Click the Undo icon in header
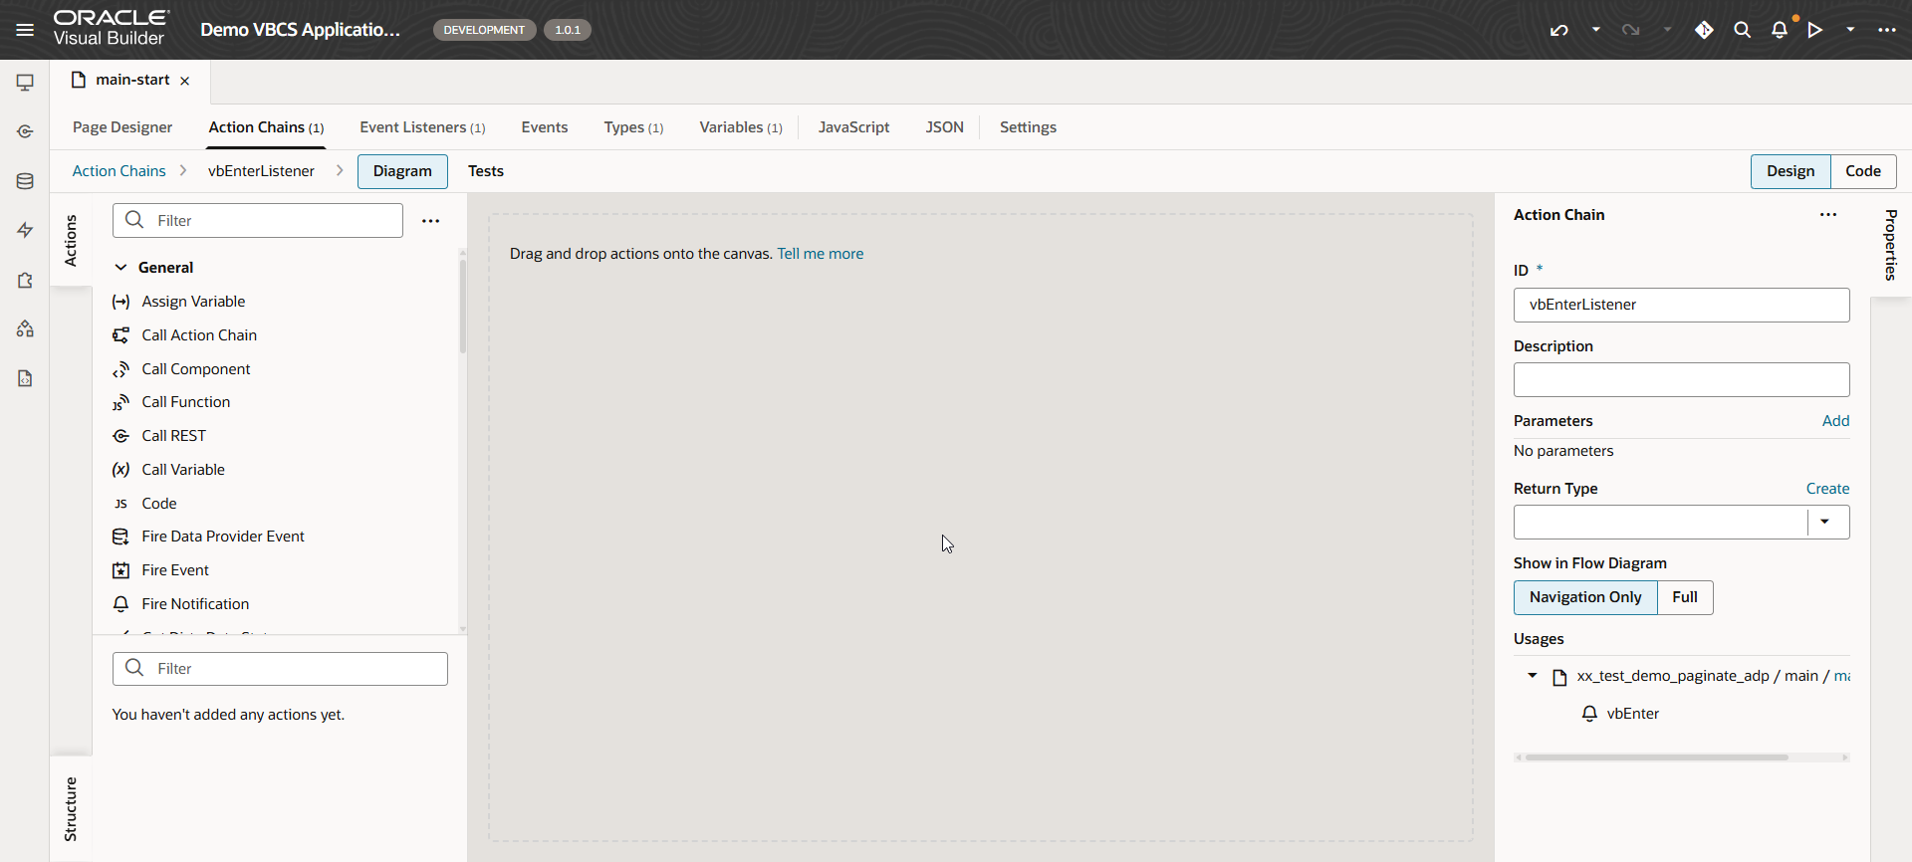The width and height of the screenshot is (1912, 862). [x=1558, y=30]
